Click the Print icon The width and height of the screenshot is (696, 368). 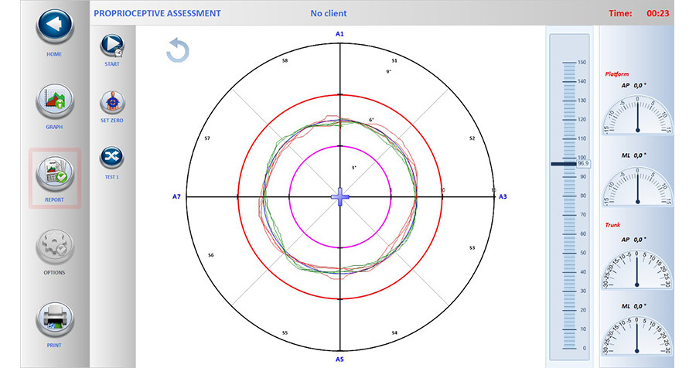pos(54,319)
